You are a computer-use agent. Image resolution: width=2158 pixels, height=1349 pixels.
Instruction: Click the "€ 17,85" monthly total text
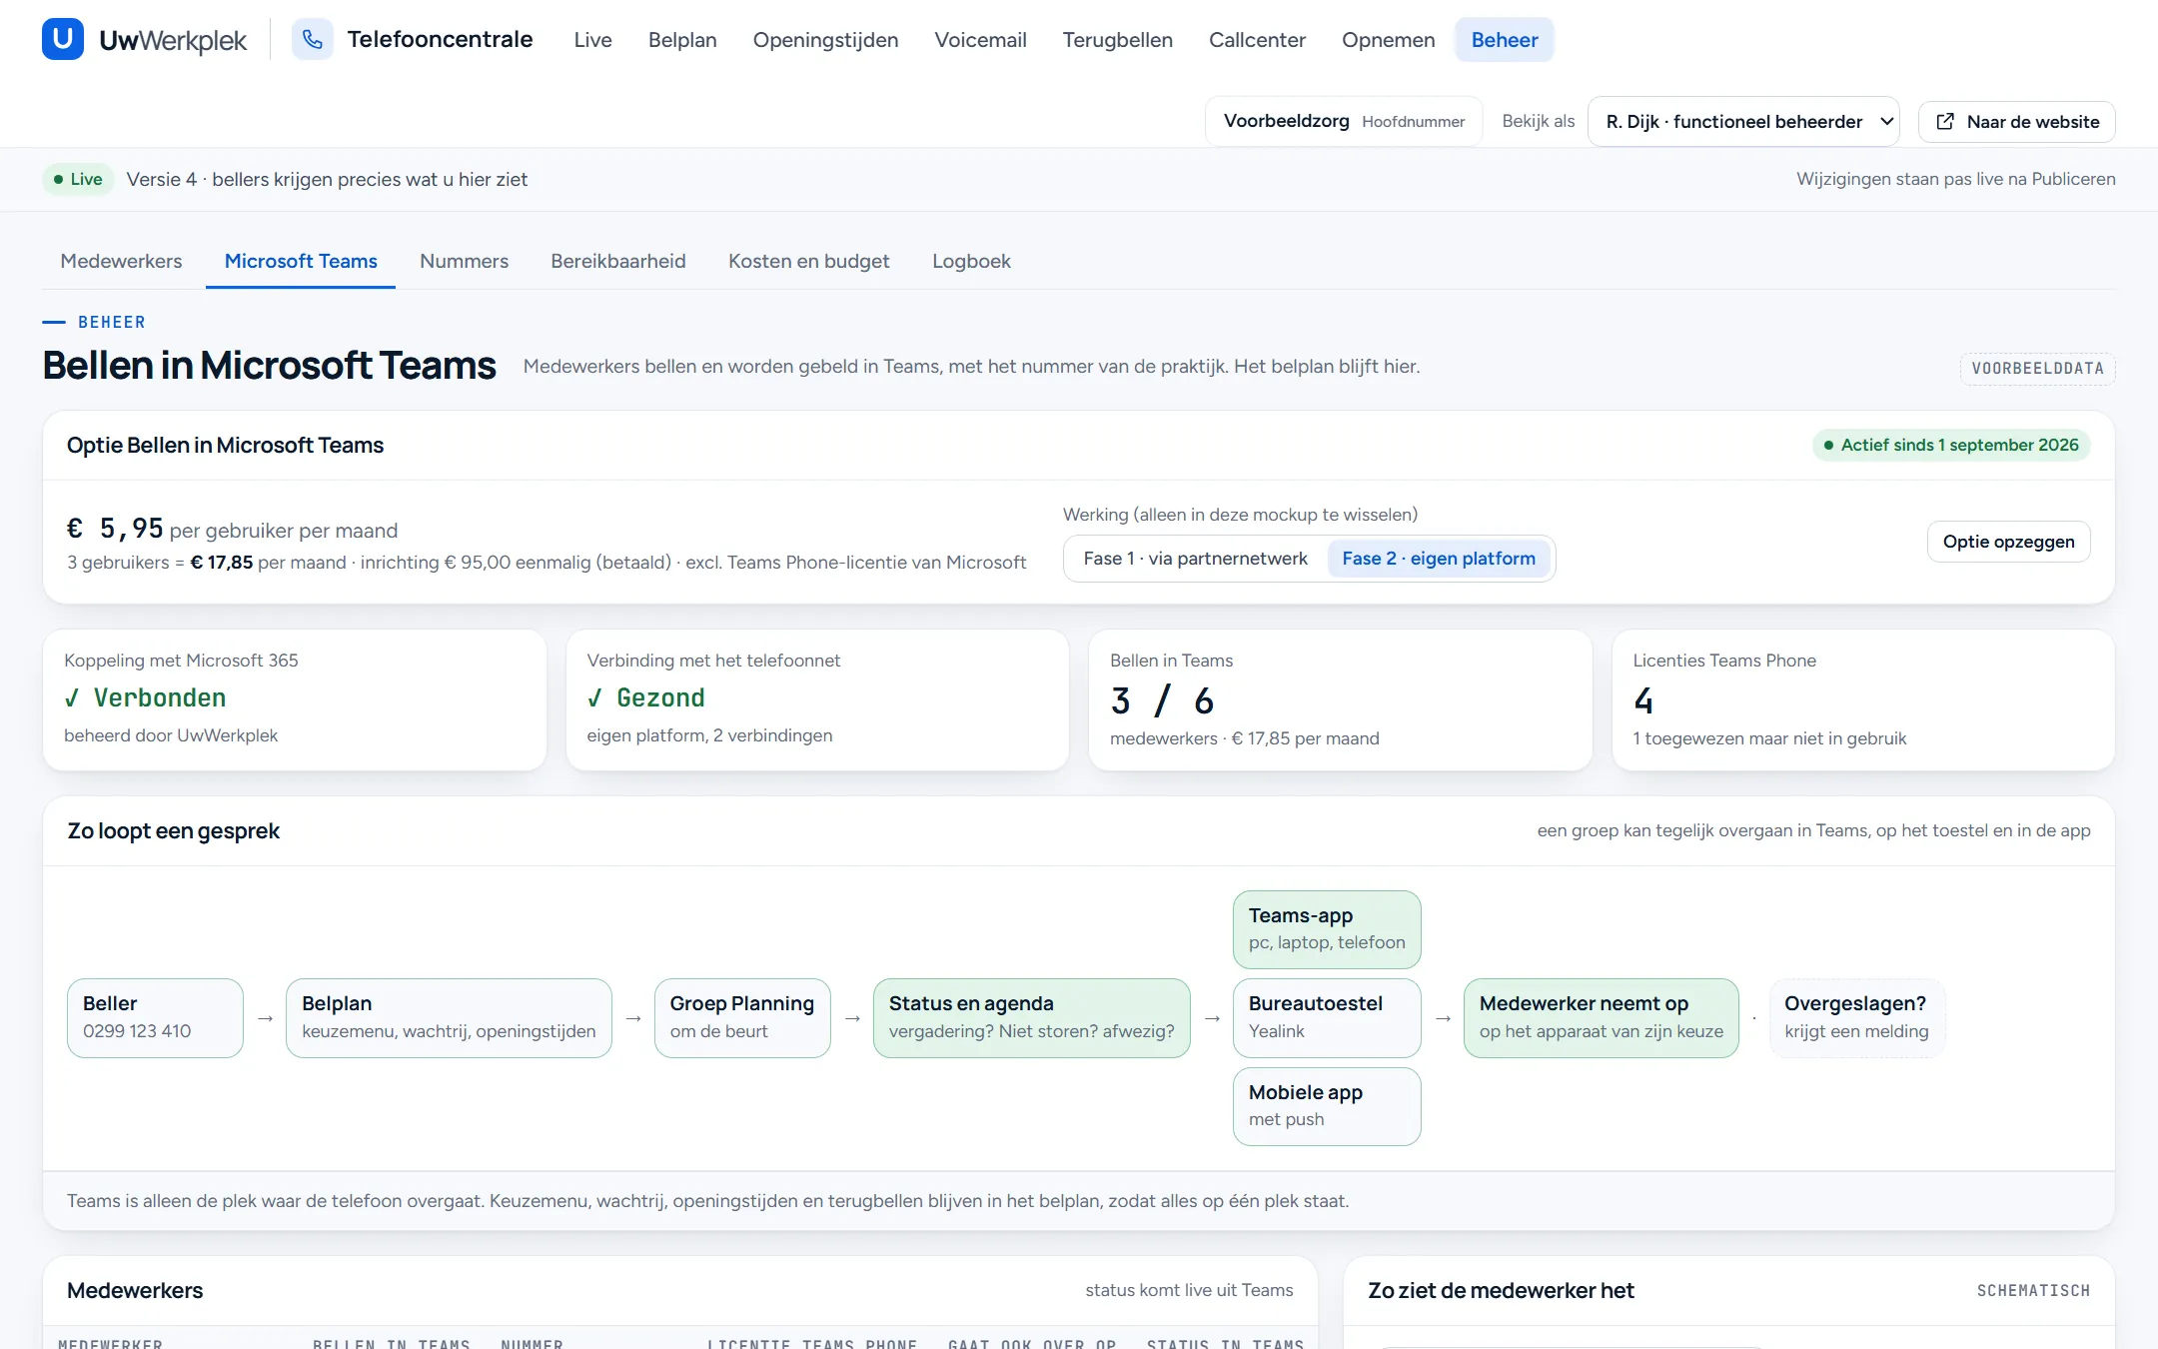click(x=222, y=563)
